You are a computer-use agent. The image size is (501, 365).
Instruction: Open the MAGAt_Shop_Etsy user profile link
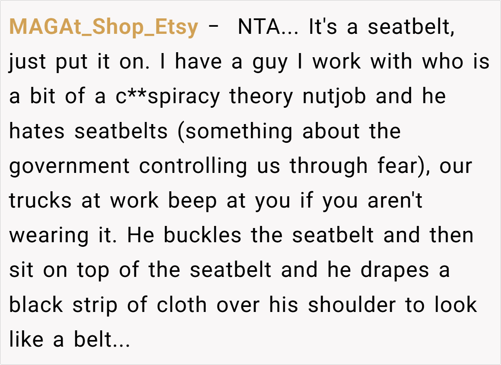tap(104, 27)
